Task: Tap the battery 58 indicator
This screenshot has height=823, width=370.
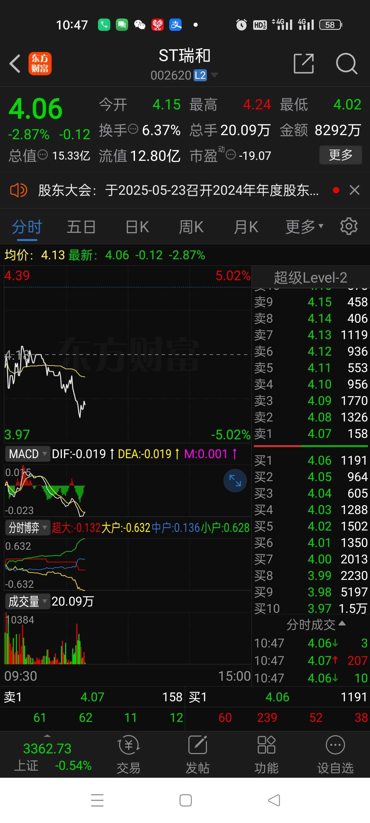Action: (x=331, y=25)
